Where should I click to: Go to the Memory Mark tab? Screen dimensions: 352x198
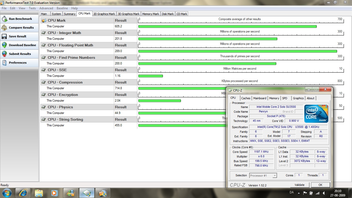pyautogui.click(x=150, y=14)
